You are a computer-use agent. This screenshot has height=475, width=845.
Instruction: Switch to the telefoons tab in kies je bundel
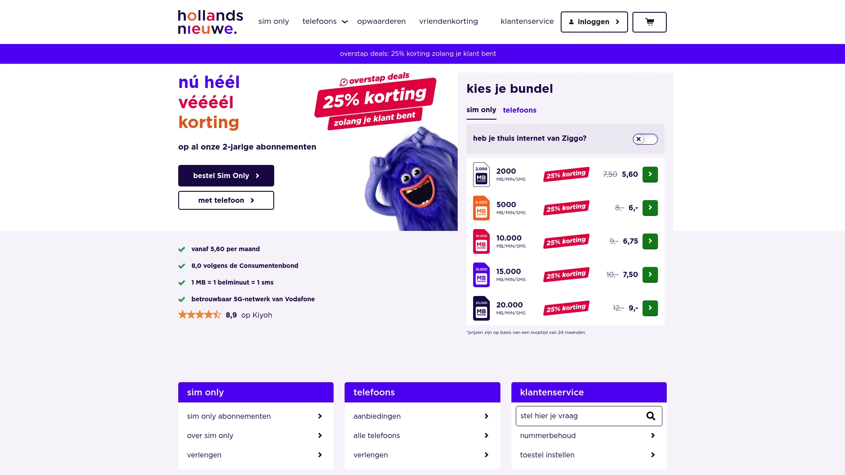click(520, 110)
